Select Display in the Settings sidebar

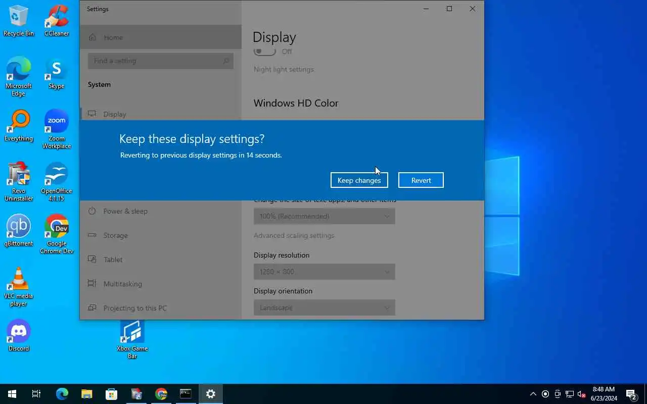tap(161, 114)
